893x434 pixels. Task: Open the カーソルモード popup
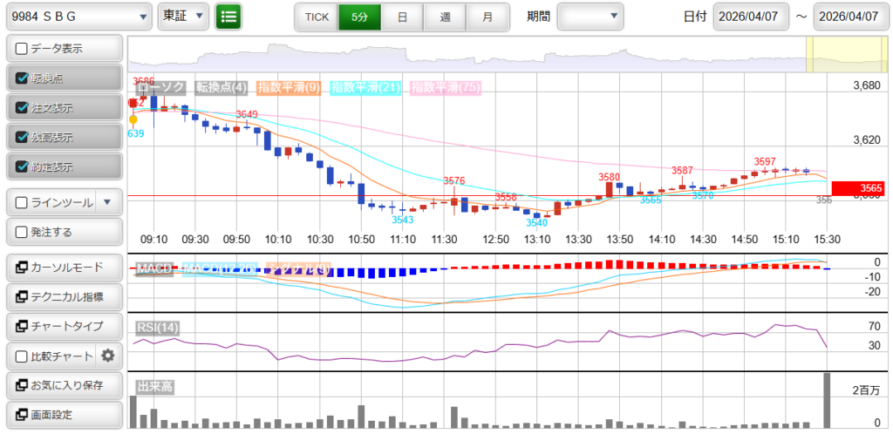63,267
